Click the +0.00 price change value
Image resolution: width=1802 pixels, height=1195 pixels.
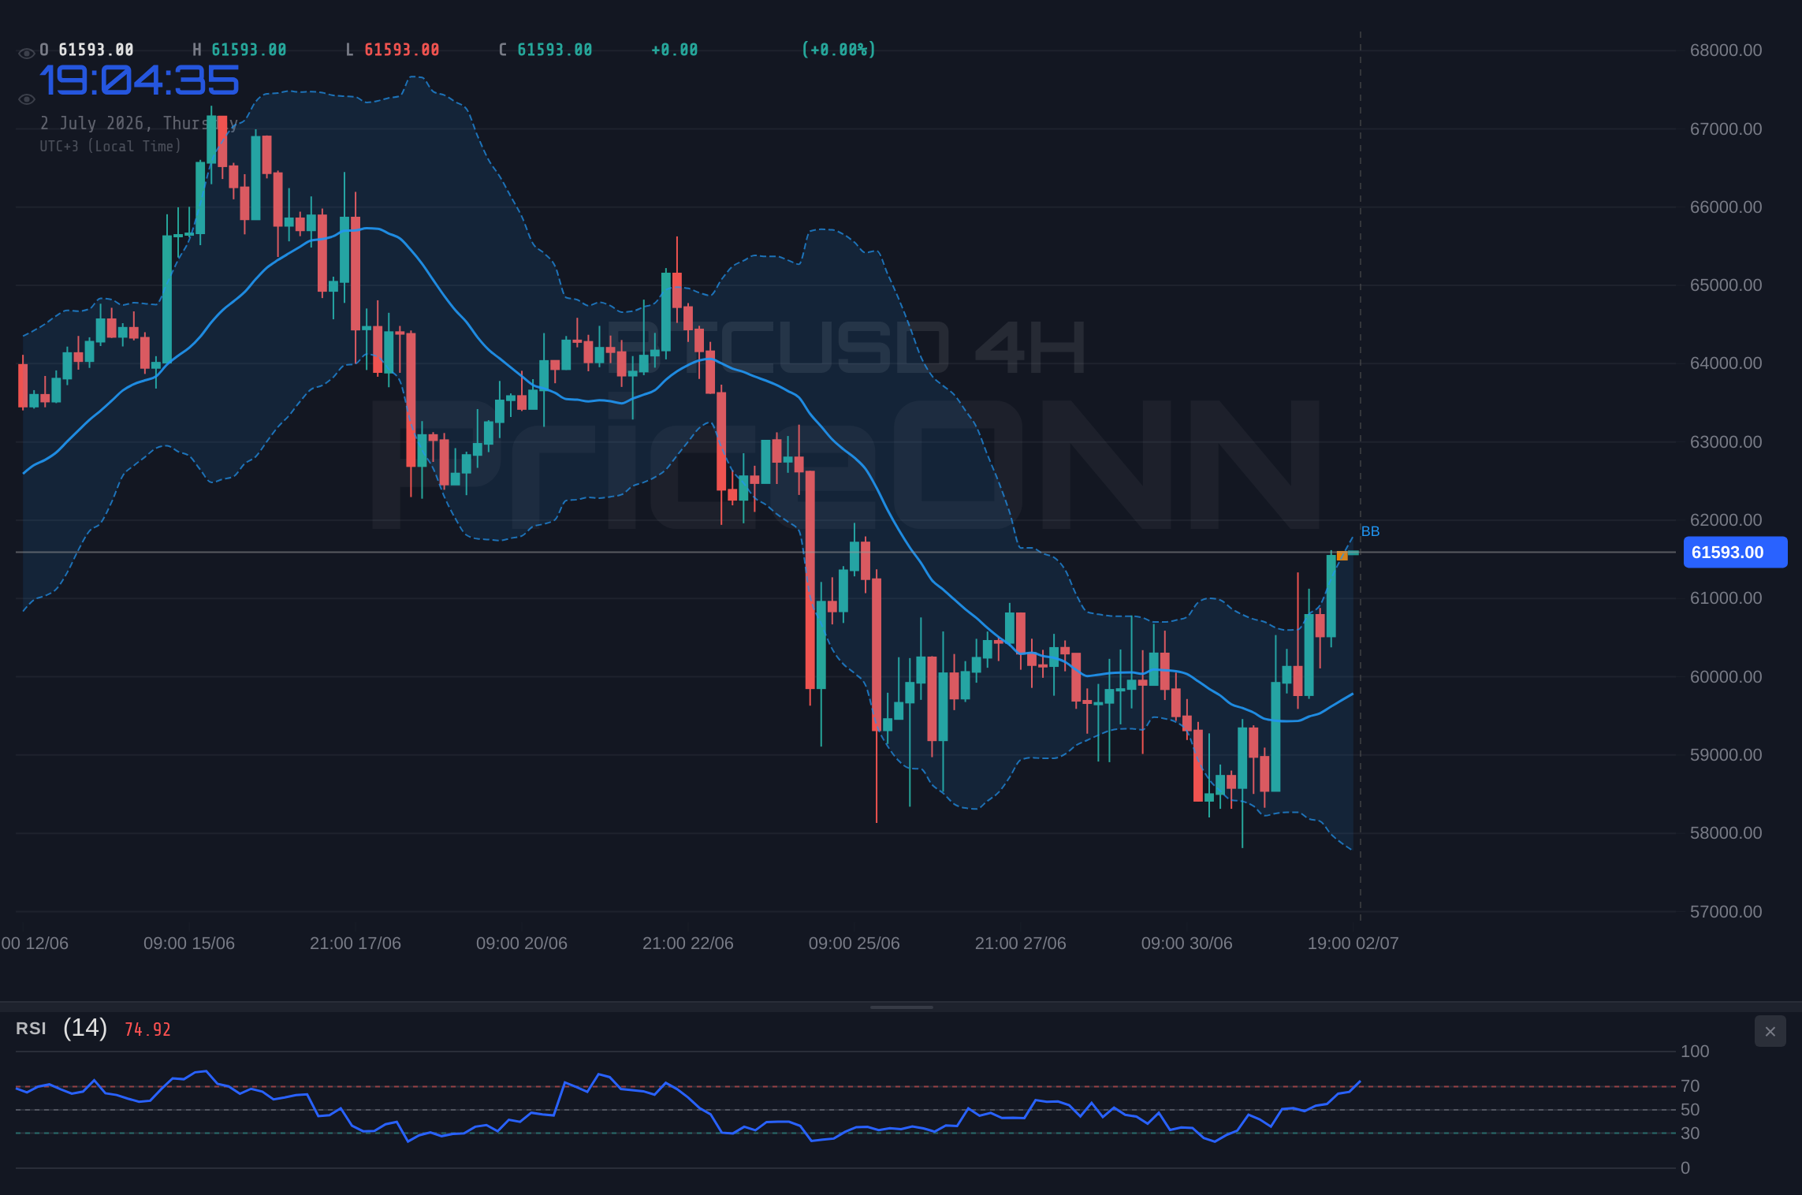pos(675,50)
